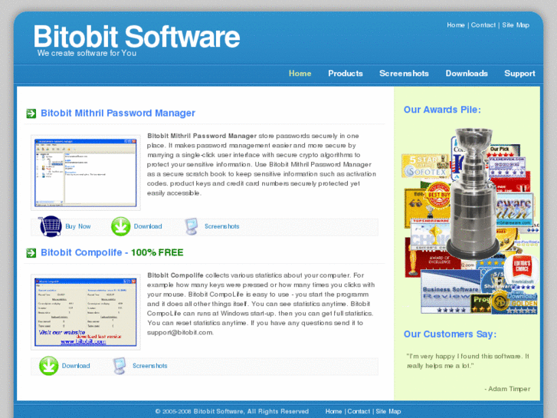Image resolution: width=557 pixels, height=418 pixels.
Task: Click the shopping cart Buy Now icon
Action: tap(50, 226)
